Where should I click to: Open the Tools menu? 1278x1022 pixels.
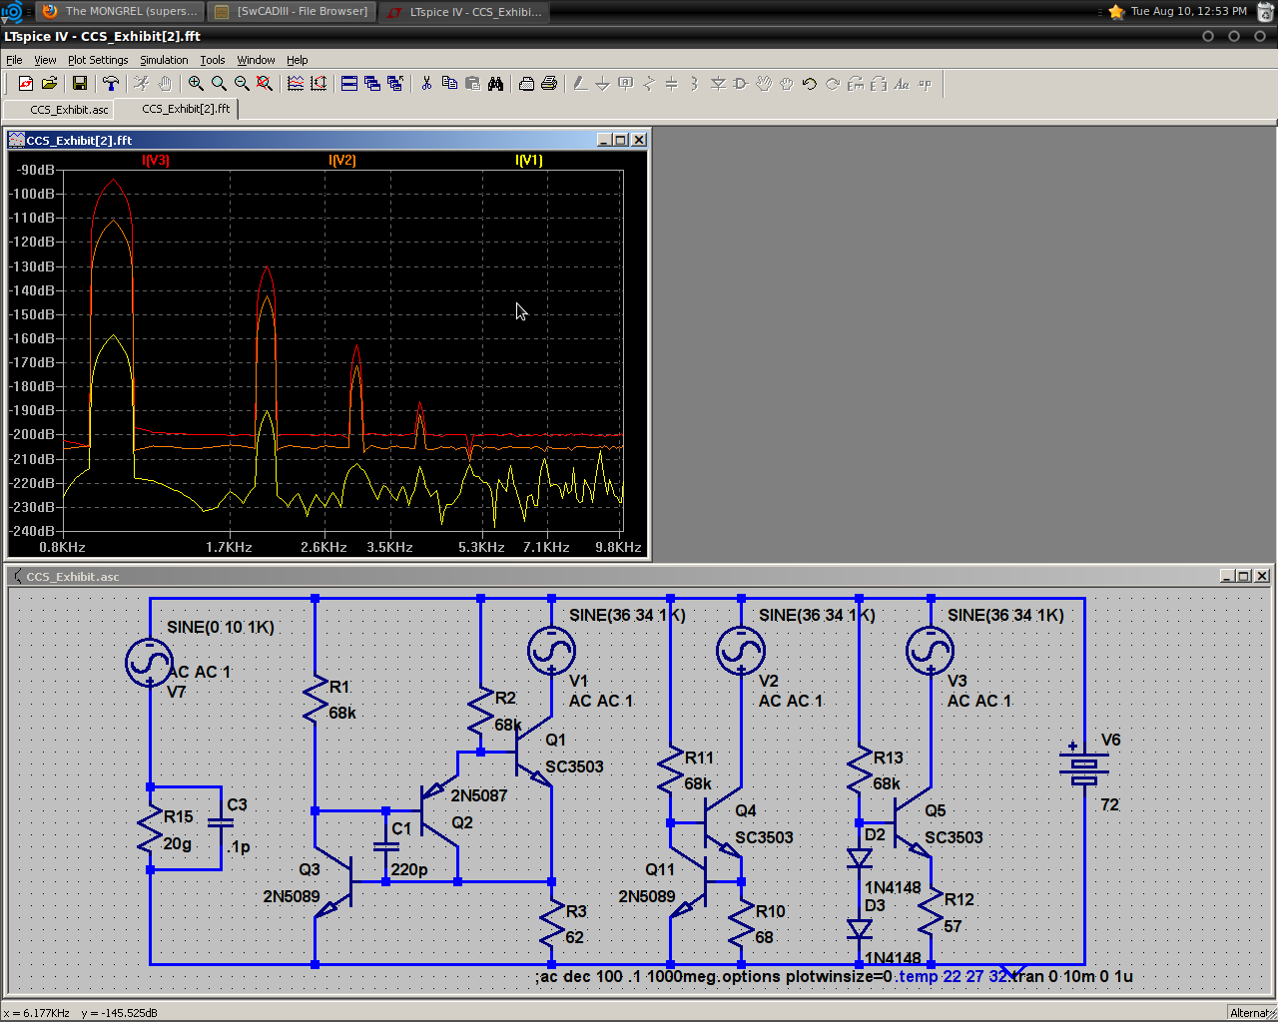pyautogui.click(x=213, y=60)
